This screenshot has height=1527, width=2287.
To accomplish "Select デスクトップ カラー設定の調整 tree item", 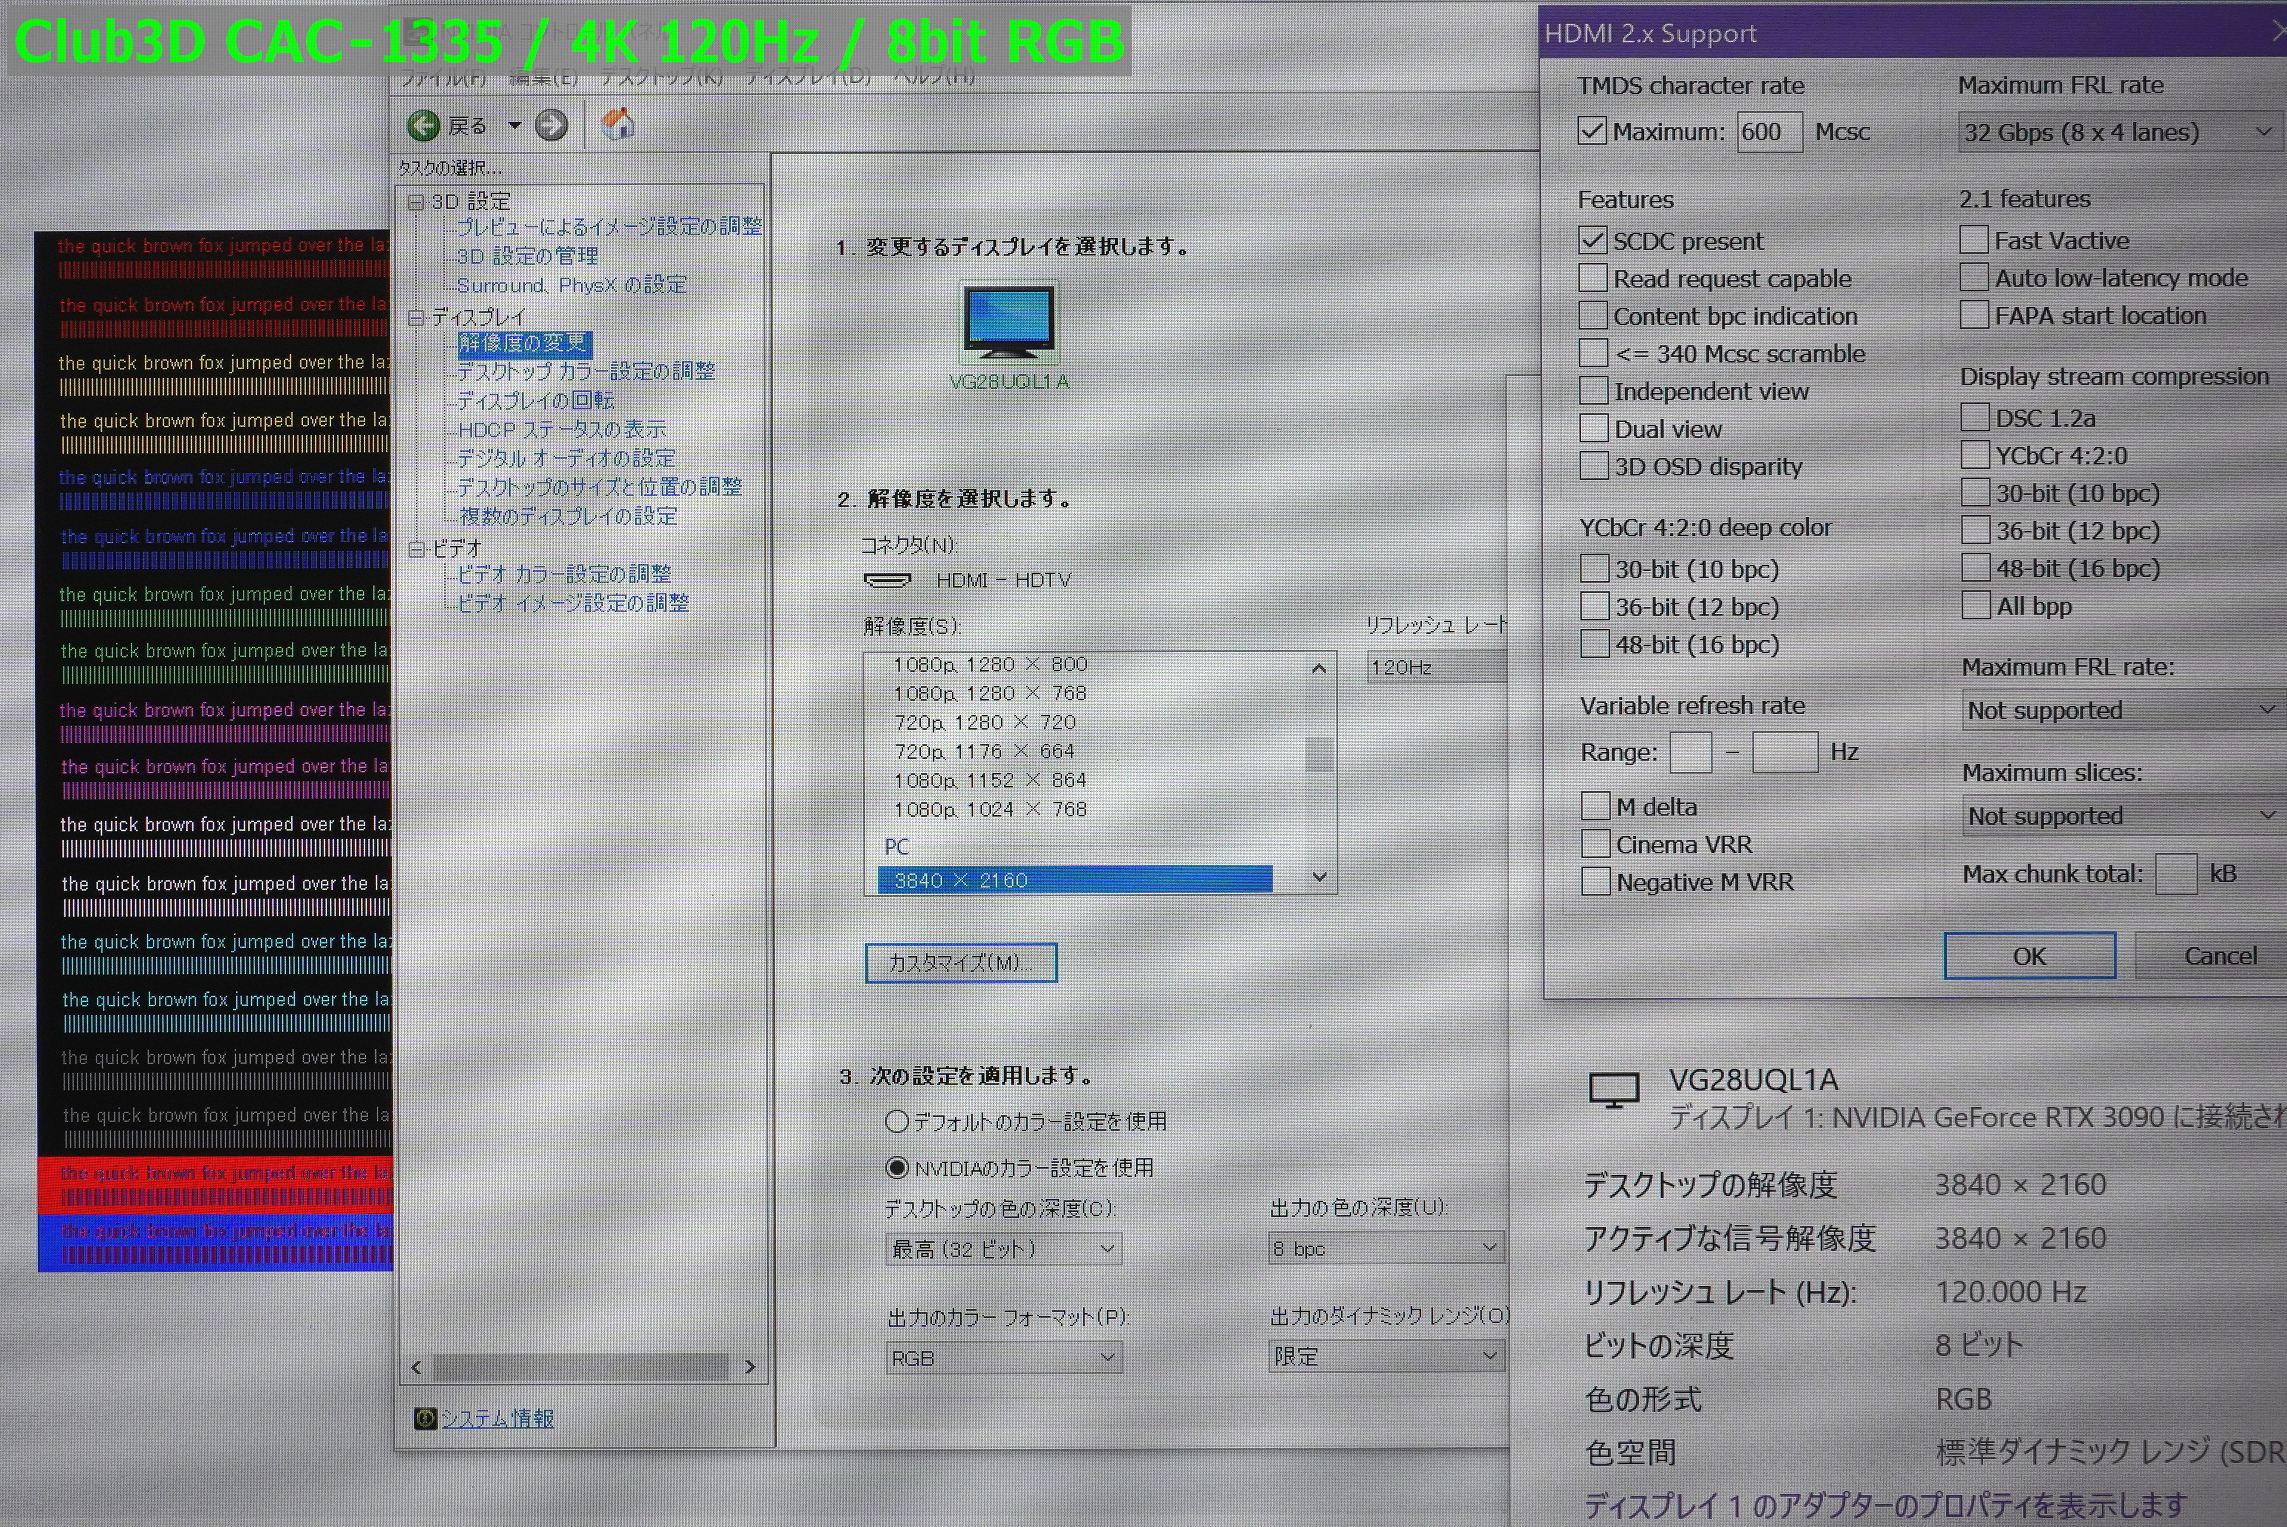I will pos(586,371).
